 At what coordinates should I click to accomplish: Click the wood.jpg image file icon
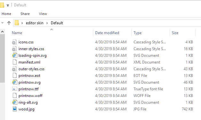14,109
